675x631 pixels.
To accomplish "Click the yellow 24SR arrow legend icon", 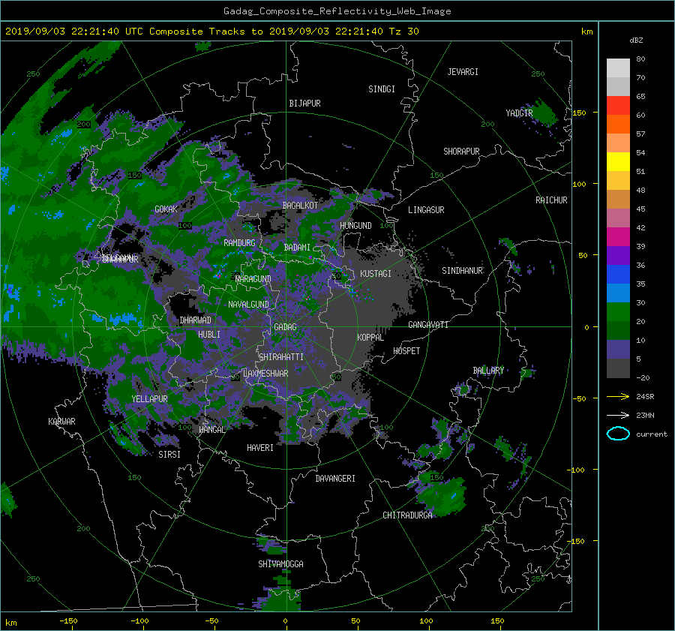I will pyautogui.click(x=618, y=396).
